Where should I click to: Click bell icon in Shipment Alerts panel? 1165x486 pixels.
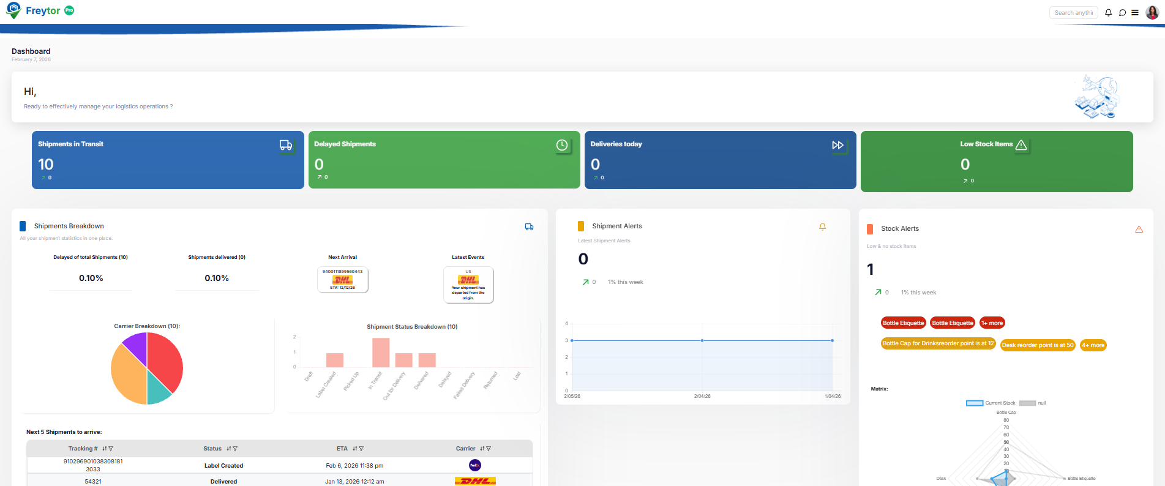823,226
